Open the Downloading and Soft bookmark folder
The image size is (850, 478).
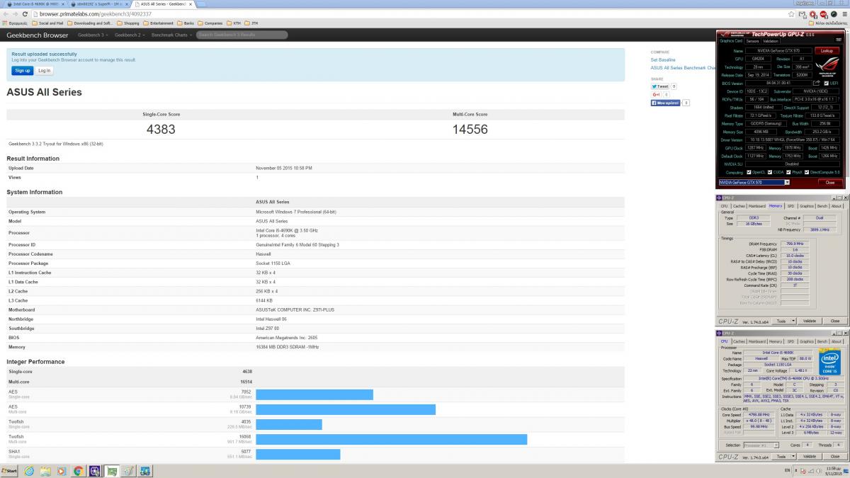pos(91,23)
